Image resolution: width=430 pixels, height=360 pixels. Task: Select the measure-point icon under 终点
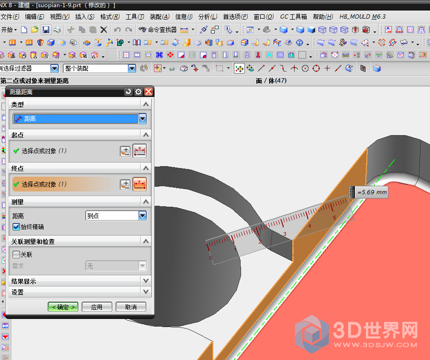[139, 184]
